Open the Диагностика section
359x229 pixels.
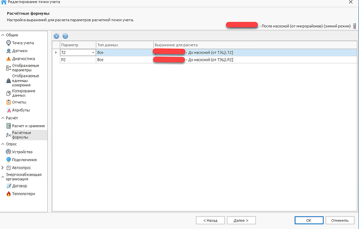point(23,59)
